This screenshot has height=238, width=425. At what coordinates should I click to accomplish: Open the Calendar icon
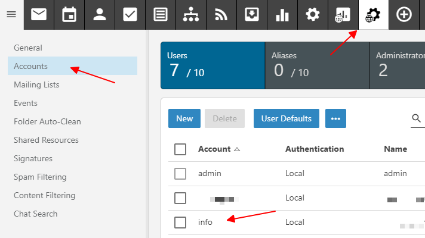point(69,15)
